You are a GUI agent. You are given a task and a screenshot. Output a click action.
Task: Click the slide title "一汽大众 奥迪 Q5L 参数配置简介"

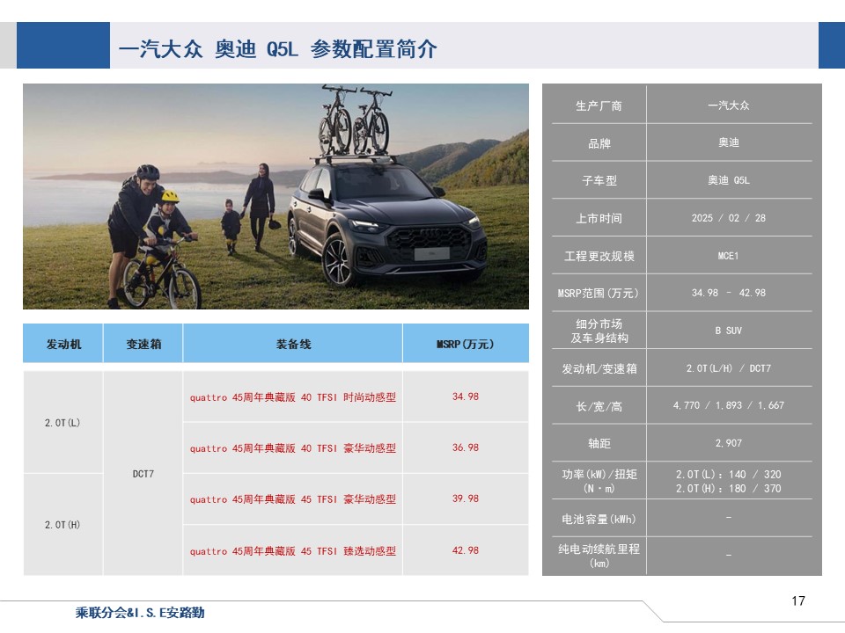[277, 49]
